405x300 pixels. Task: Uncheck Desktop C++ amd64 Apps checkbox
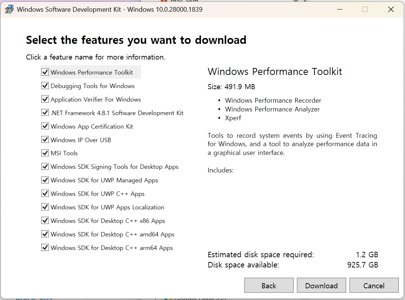(x=45, y=234)
